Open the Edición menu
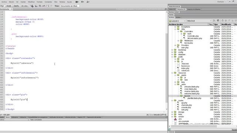237x133 pixels. (11, 2)
